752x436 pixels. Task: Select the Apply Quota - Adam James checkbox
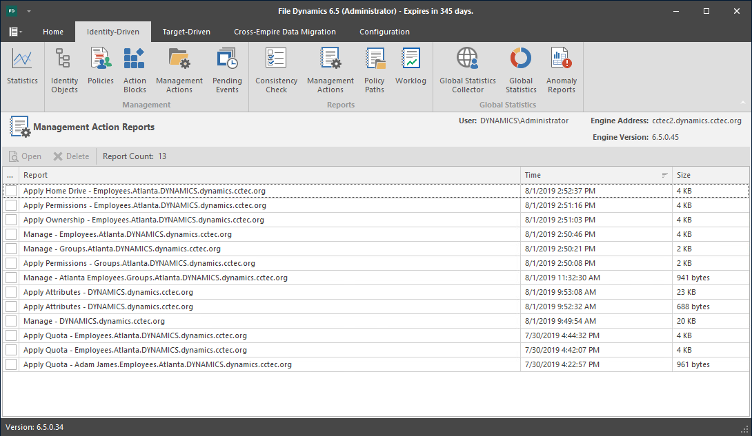pyautogui.click(x=11, y=364)
